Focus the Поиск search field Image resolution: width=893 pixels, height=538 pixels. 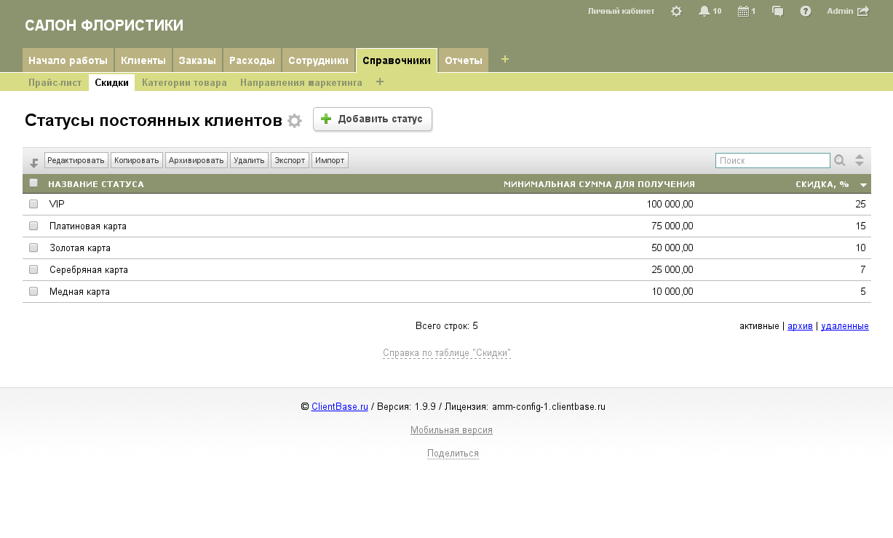click(x=772, y=160)
